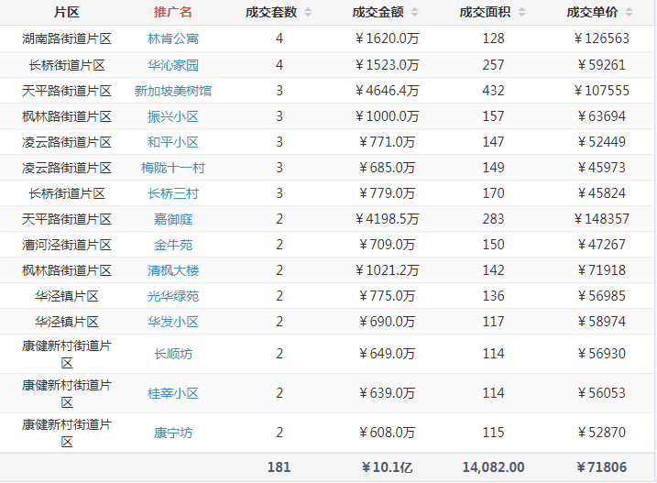Open the 振兴小区 link
Screen dimensions: 657x483
tap(173, 116)
